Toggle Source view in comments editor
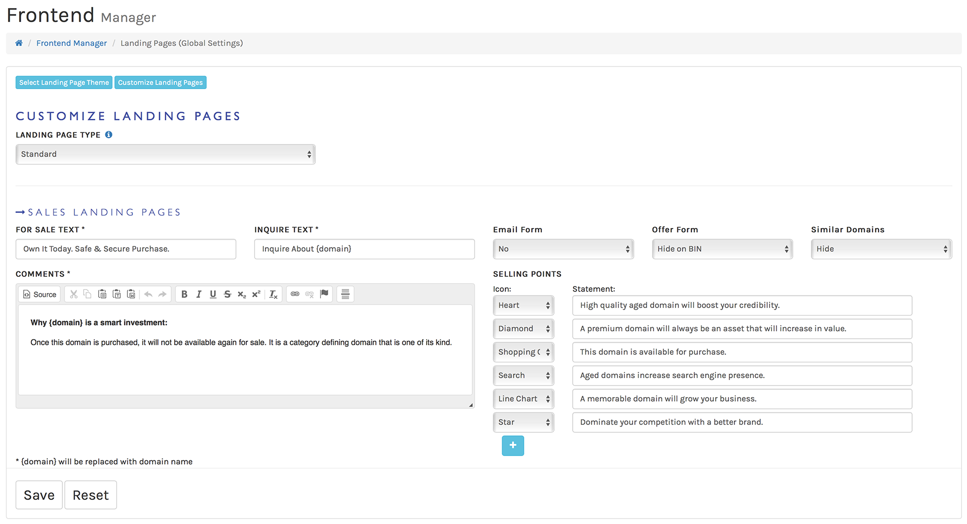 40,294
